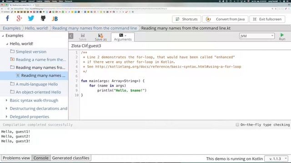
Task: Switch to the Console tab
Action: click(41, 158)
